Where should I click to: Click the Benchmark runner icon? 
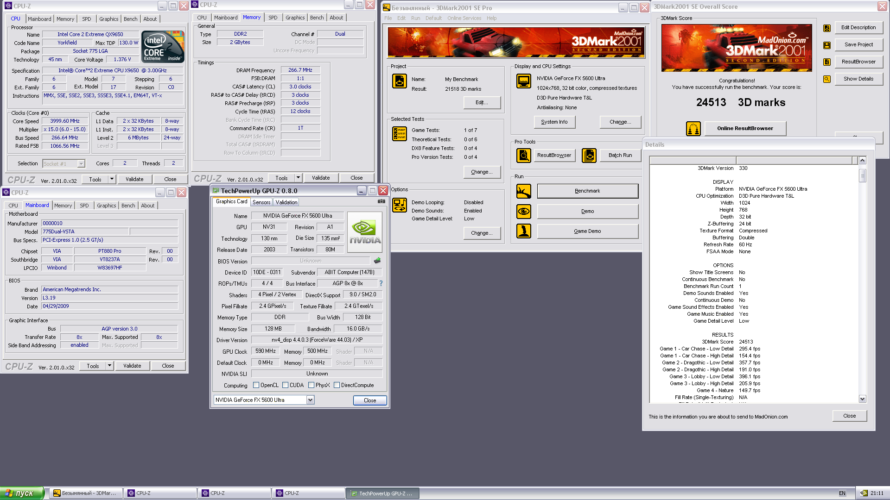click(524, 191)
